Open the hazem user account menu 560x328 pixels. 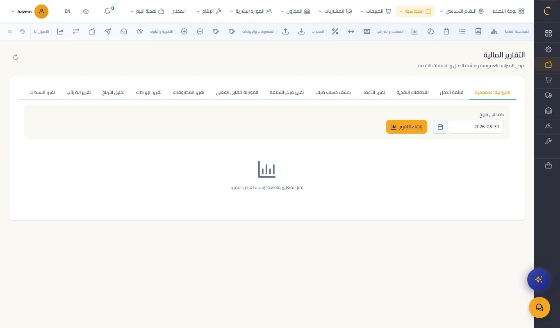tap(30, 11)
